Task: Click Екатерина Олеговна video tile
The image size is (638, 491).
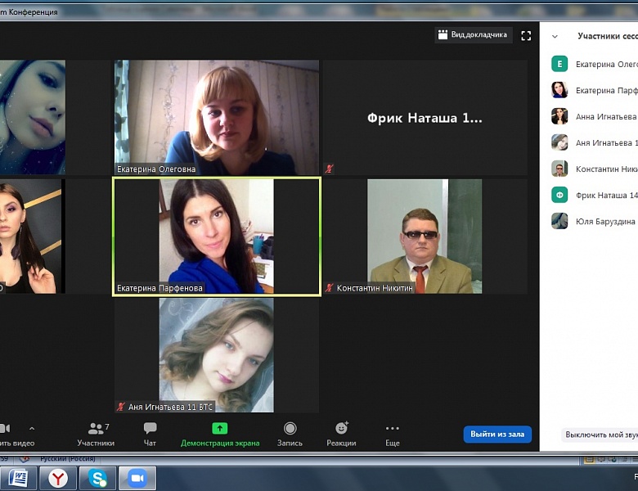Action: pos(217,118)
